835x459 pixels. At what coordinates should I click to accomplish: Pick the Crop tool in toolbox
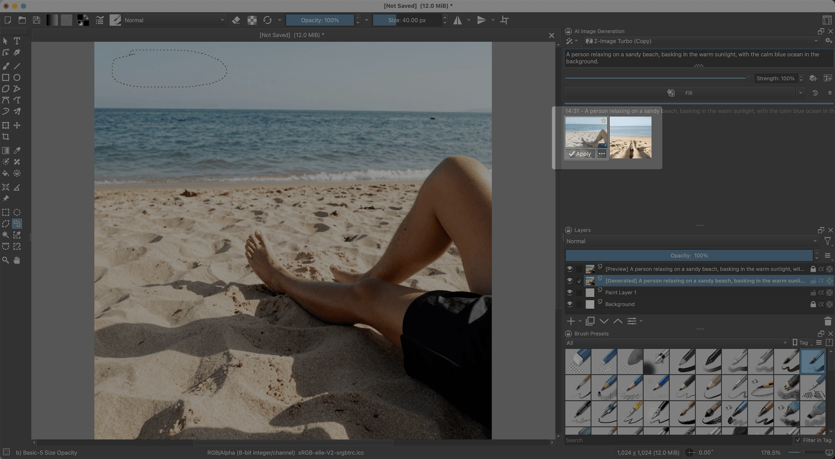coord(6,137)
